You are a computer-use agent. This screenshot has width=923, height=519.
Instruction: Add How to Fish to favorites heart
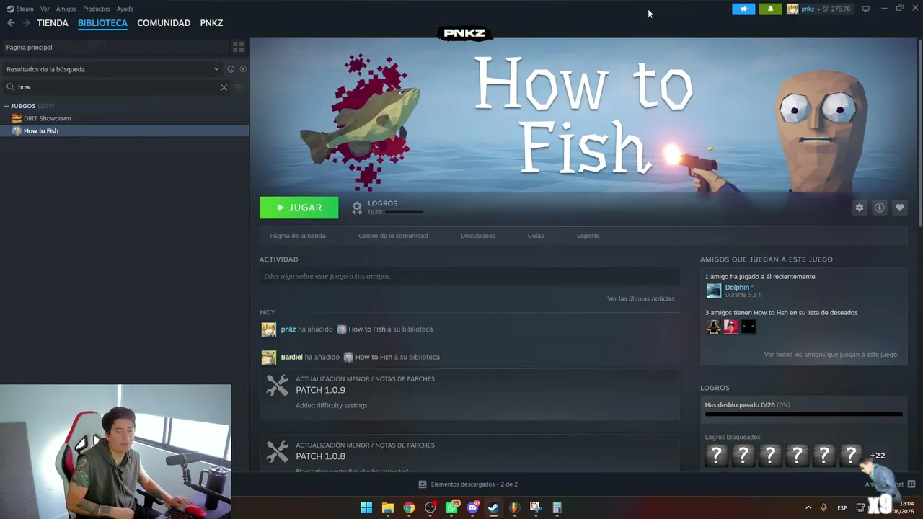click(899, 208)
